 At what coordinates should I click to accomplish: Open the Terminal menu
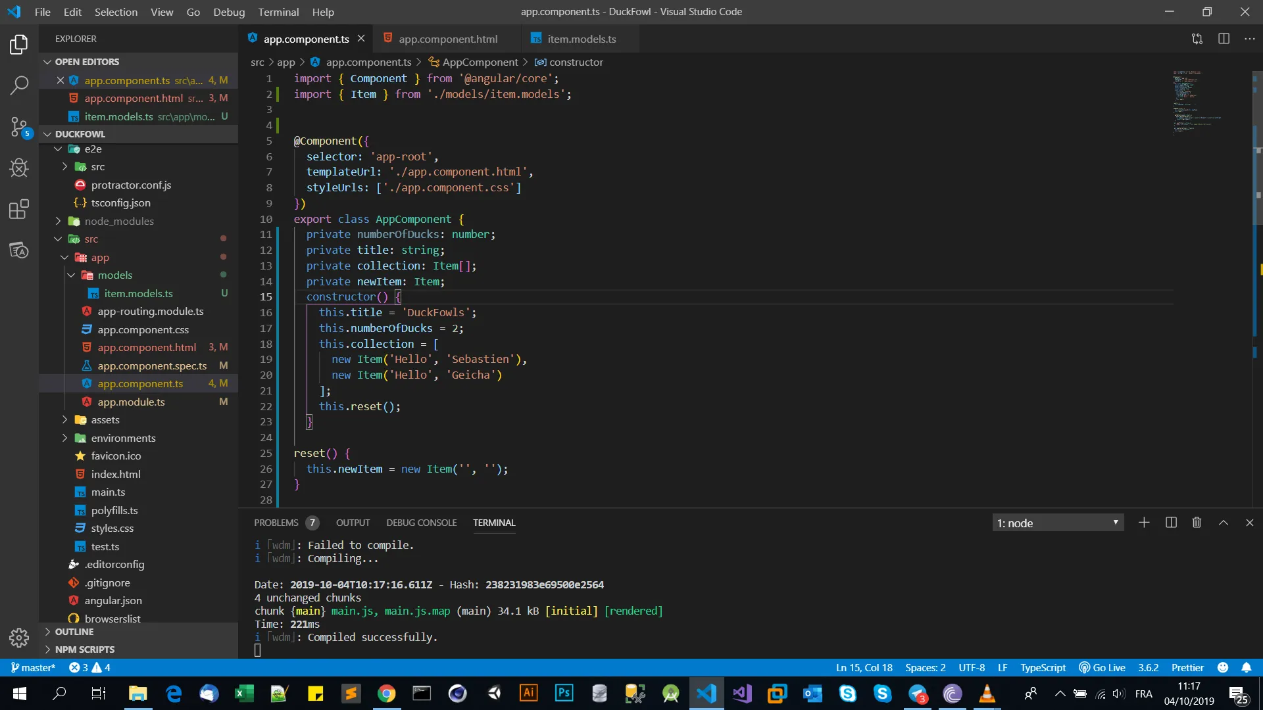278,12
